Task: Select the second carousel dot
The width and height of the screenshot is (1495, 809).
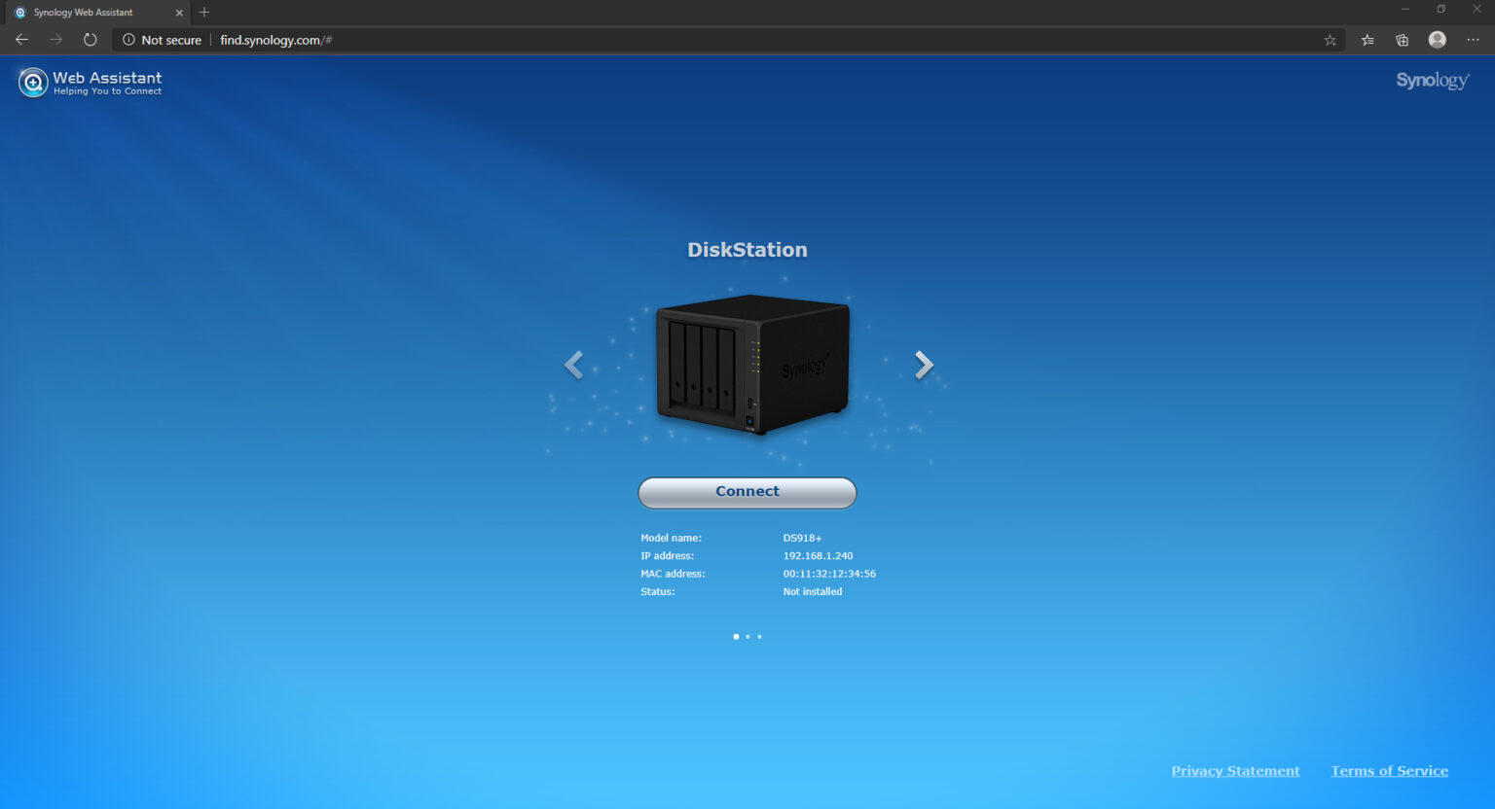Action: coord(747,636)
